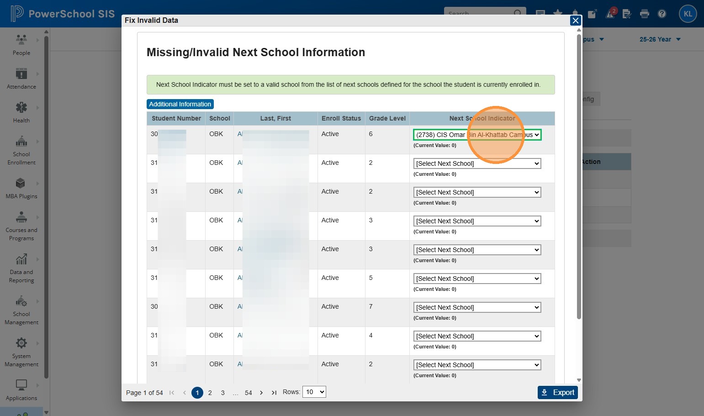Go to the next page of results
Screen dimensions: 704x416
(x=261, y=393)
